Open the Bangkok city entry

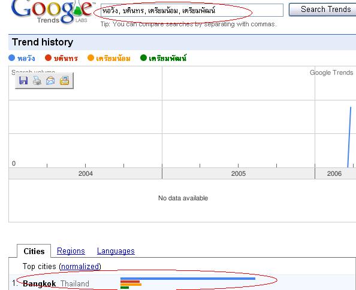40,283
